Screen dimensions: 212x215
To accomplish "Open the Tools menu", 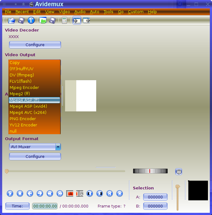I will (x=108, y=12).
